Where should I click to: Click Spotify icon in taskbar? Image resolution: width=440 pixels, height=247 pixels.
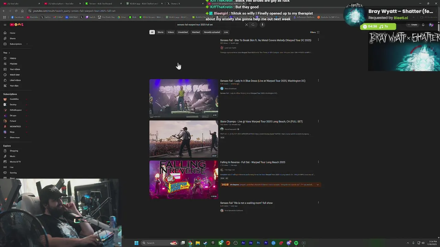(296, 243)
